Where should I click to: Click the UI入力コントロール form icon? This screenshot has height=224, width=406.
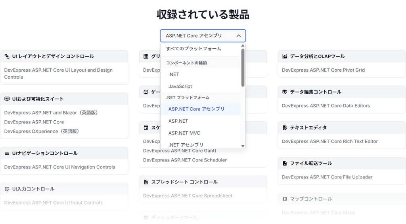pyautogui.click(x=7, y=189)
